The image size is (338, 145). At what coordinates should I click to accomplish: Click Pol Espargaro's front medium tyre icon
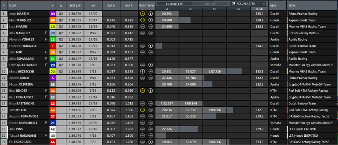(x=142, y=142)
